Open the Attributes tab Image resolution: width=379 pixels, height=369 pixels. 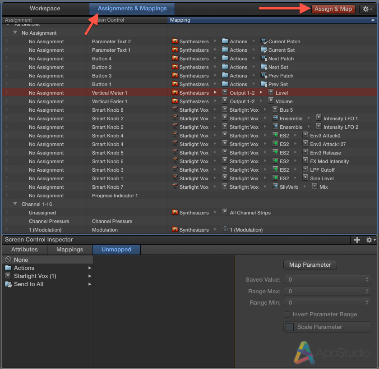point(24,250)
